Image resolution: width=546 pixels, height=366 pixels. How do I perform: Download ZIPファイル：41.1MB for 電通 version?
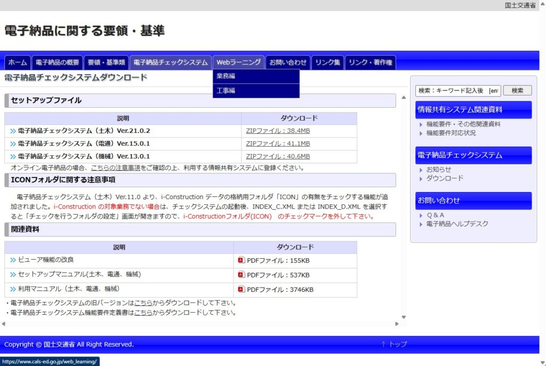278,144
